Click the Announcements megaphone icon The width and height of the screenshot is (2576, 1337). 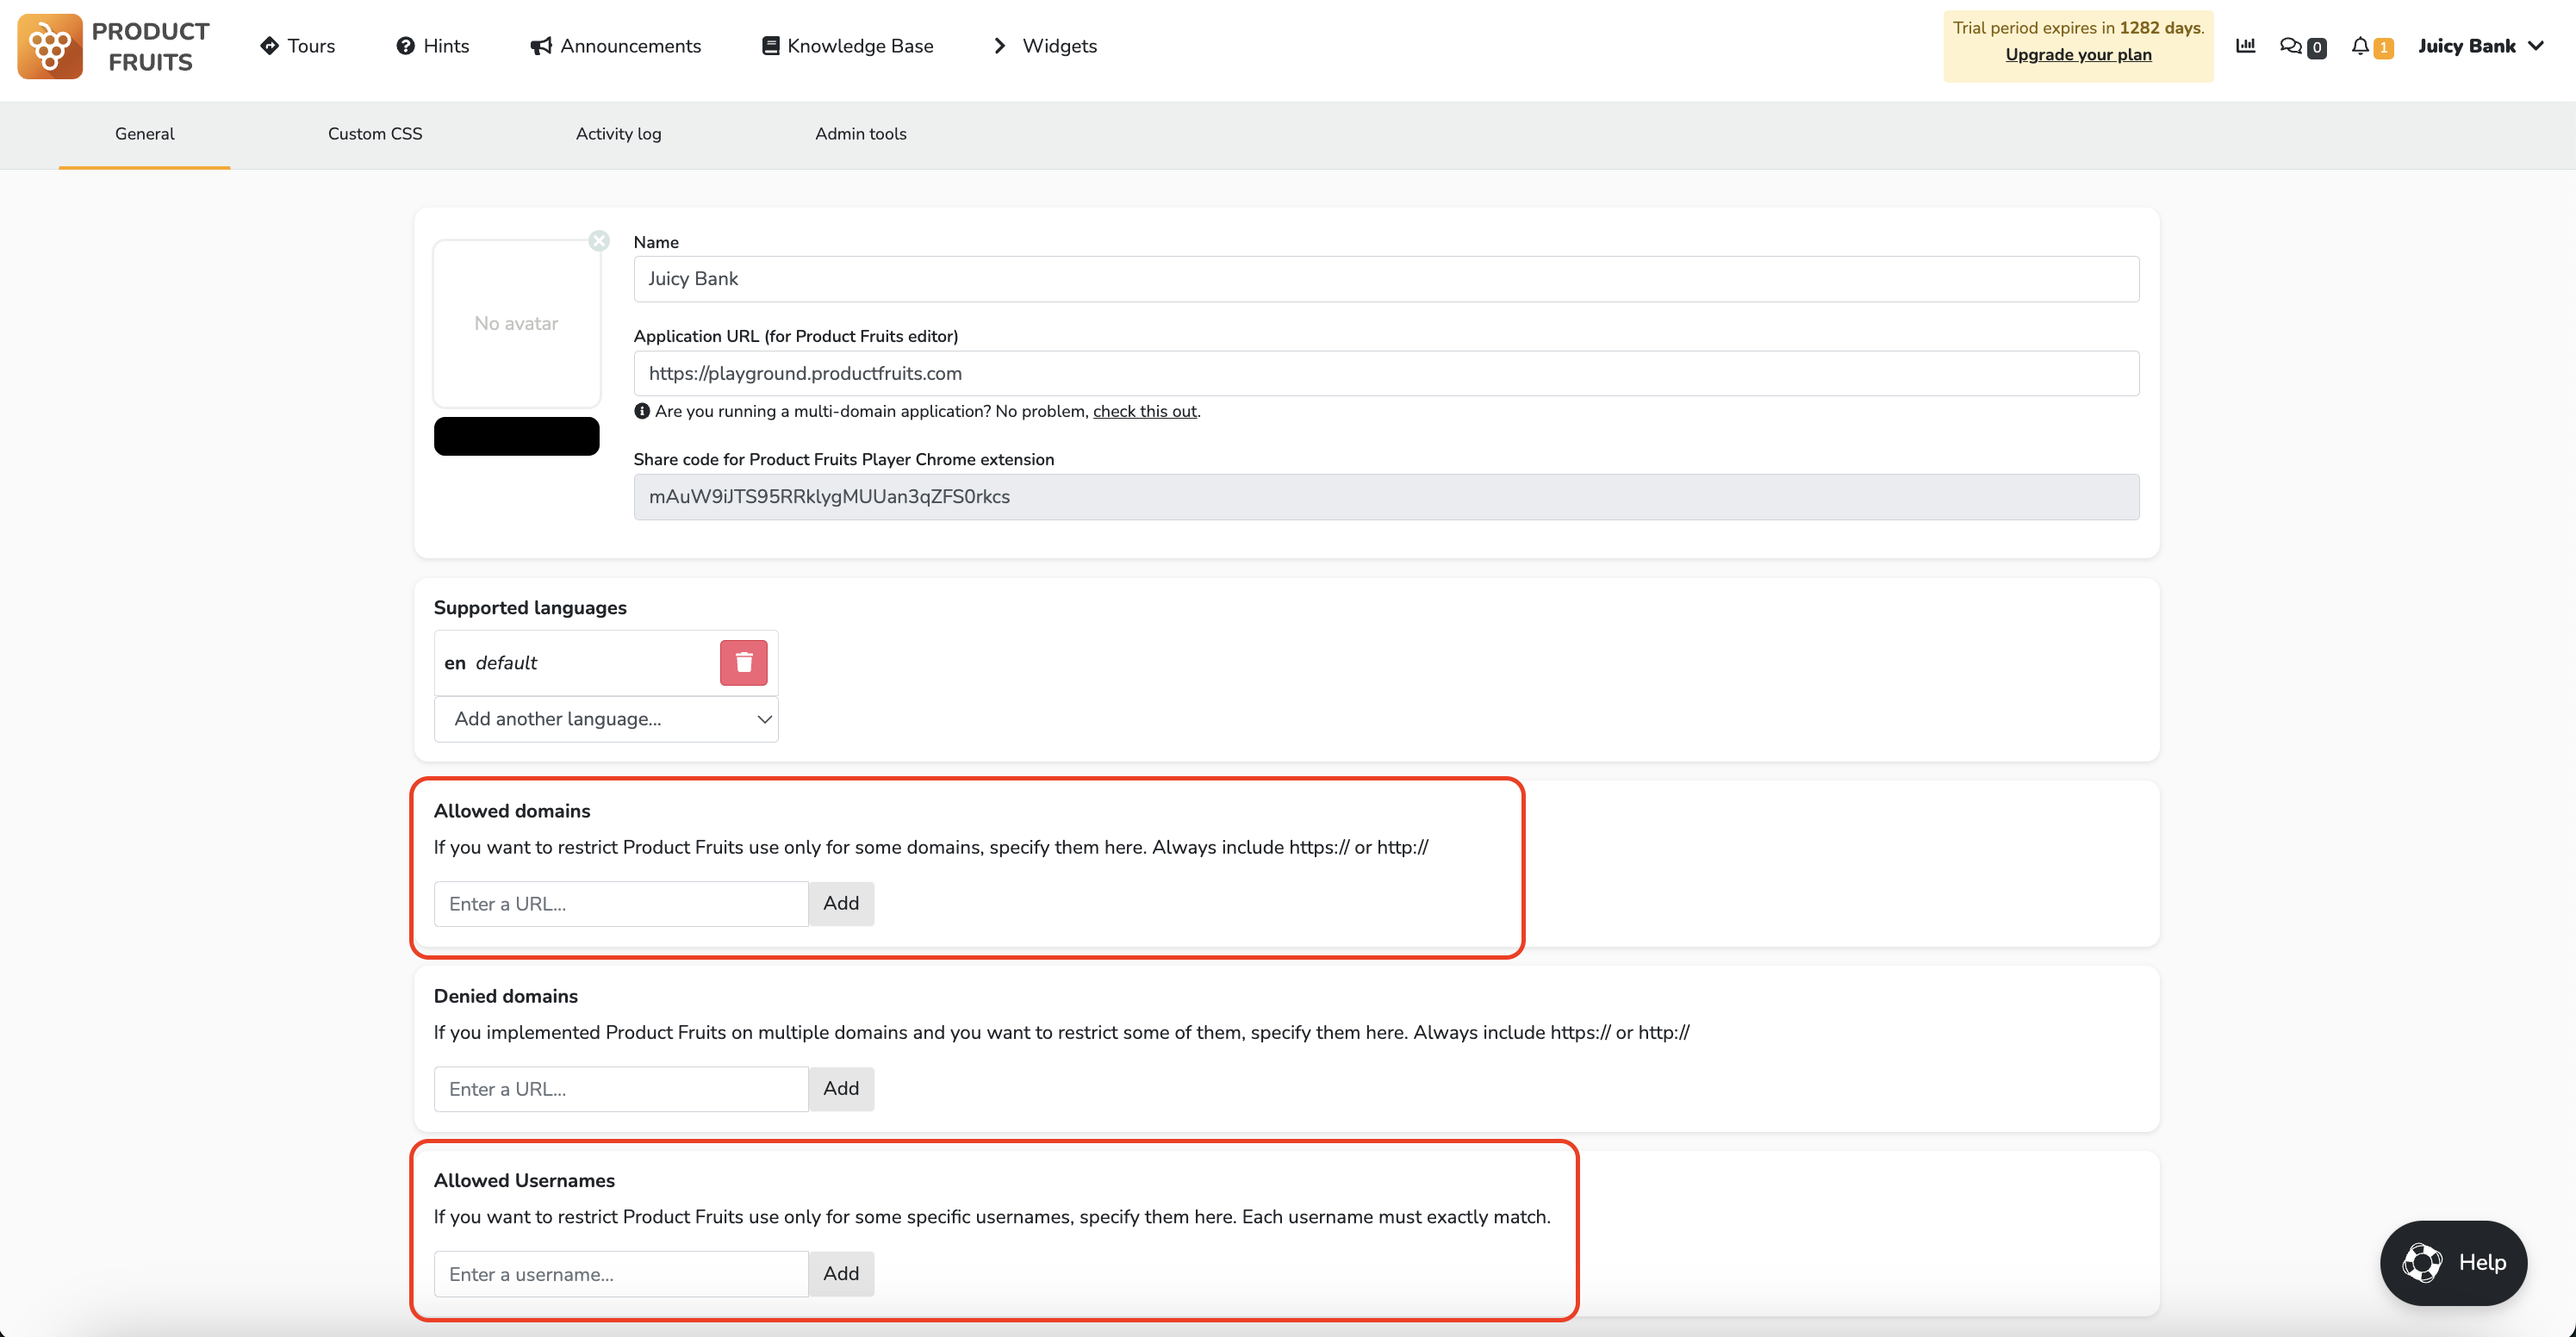(x=541, y=46)
